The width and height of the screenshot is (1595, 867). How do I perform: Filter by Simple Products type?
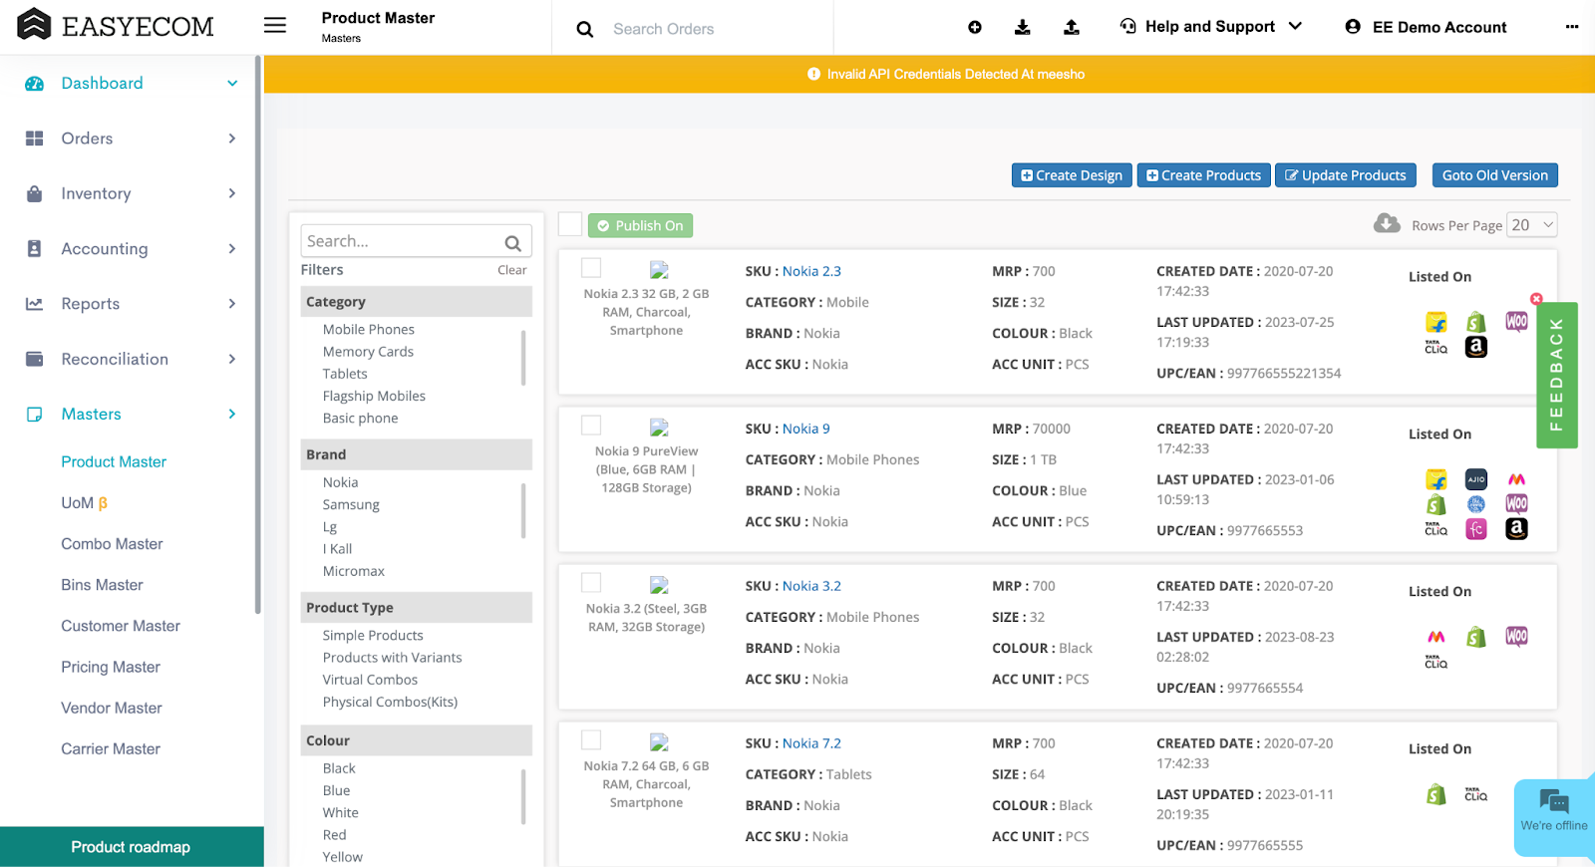point(373,636)
